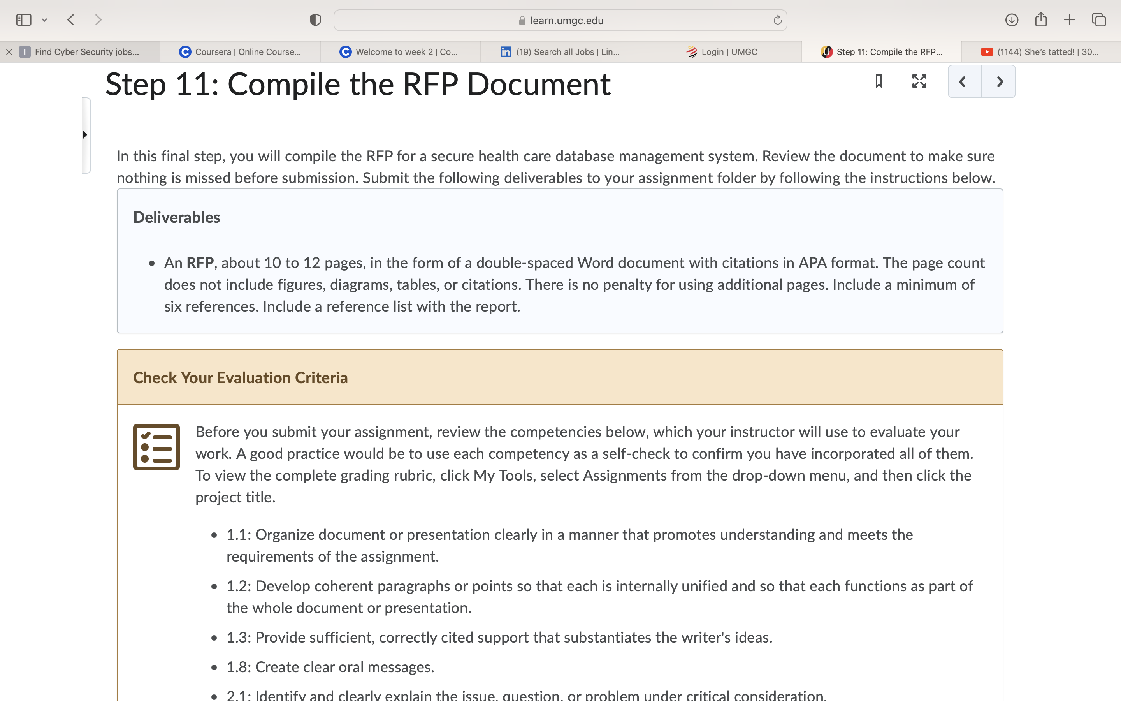Image resolution: width=1121 pixels, height=701 pixels.
Task: Click the Safari back arrow
Action: point(71,20)
